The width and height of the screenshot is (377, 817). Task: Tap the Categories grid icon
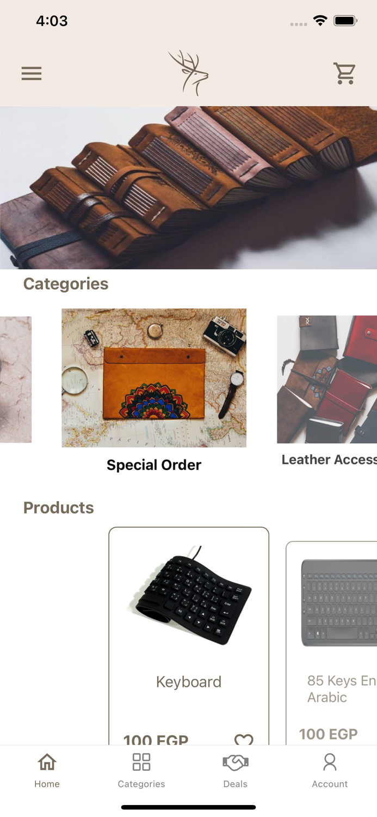(141, 762)
